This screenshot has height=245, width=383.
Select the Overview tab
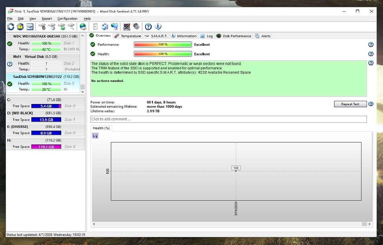(100, 36)
